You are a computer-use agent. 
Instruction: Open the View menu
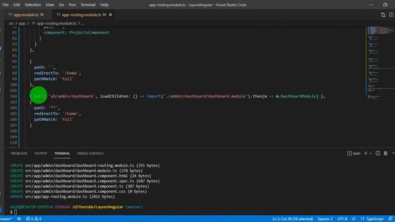[50, 5]
